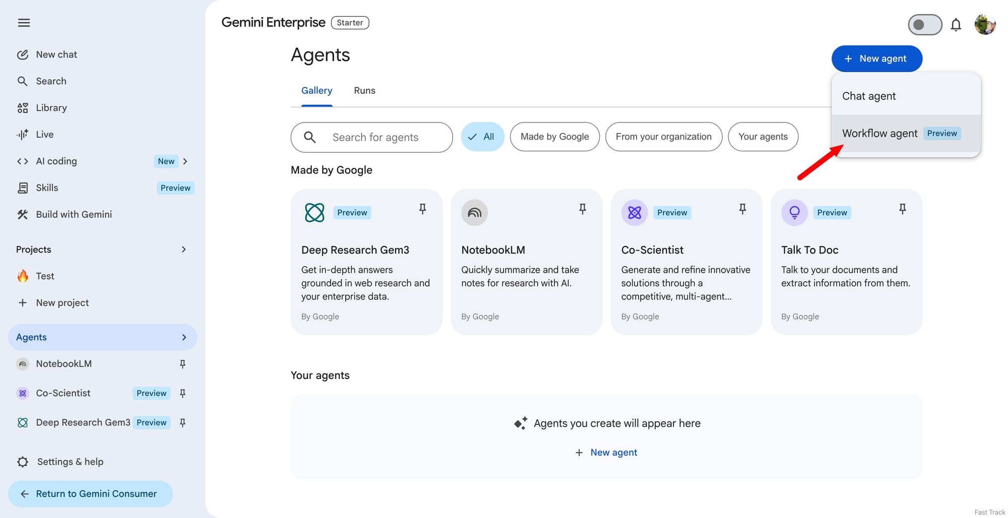1008x518 pixels.
Task: Pin the Deep Research Gem3 card
Action: (422, 209)
